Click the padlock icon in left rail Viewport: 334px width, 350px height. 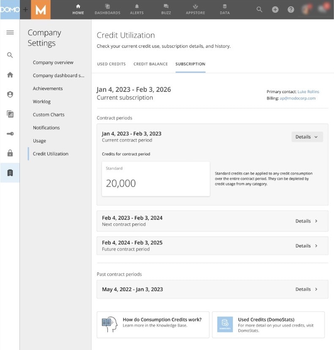coord(10,153)
